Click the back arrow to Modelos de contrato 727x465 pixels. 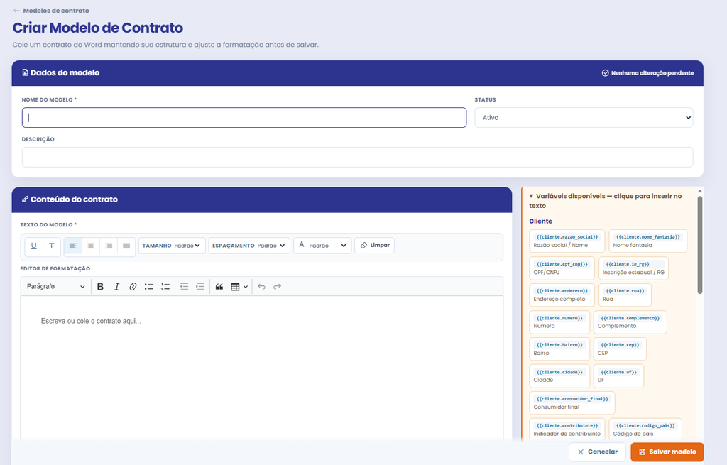tap(16, 10)
